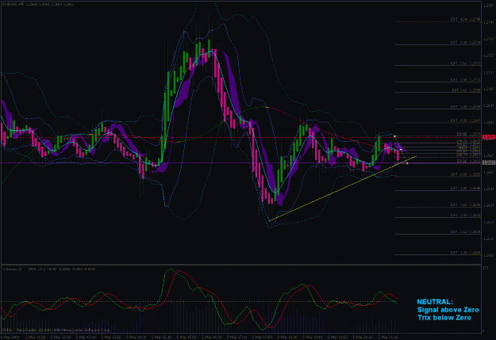Select the purple horizontal support line

click(240, 163)
